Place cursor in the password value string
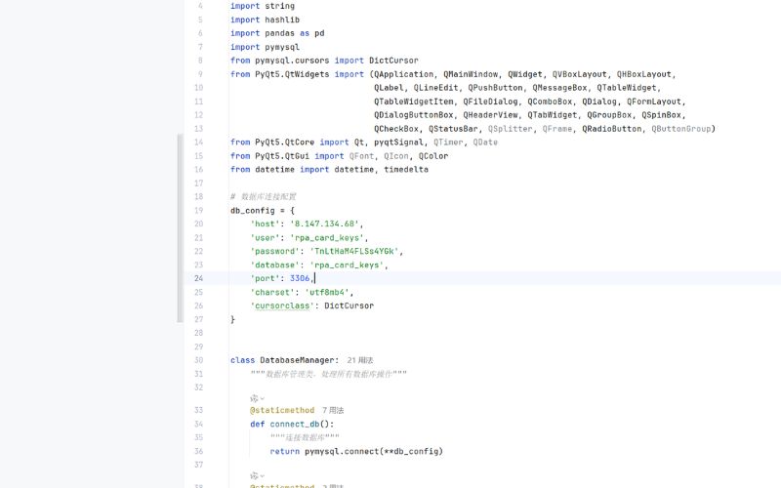This screenshot has height=488, width=781. [353, 251]
